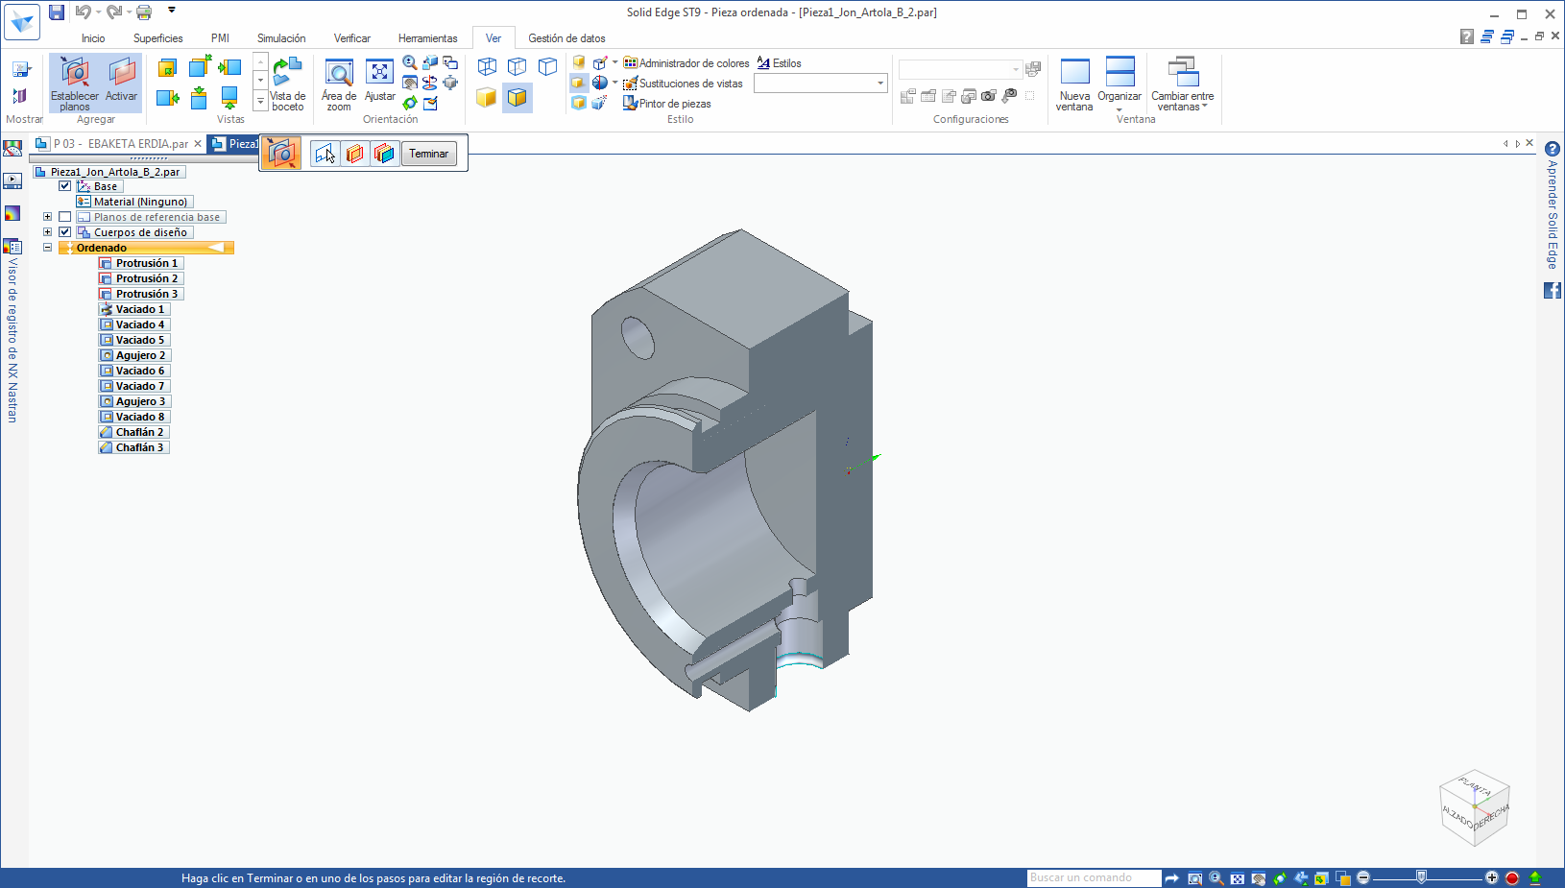This screenshot has height=888, width=1565.
Task: Expand the Cuerpos de diseño node
Action: click(47, 232)
